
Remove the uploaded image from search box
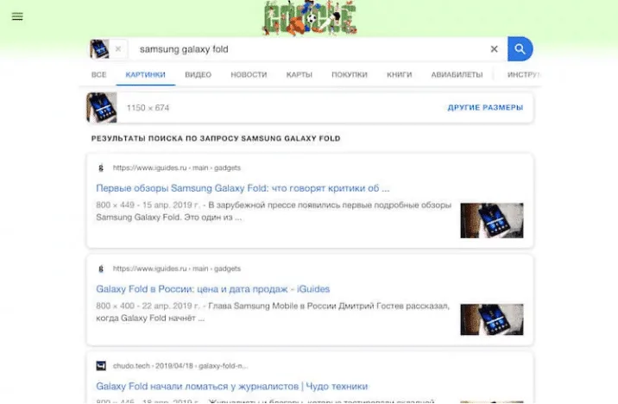pos(118,49)
